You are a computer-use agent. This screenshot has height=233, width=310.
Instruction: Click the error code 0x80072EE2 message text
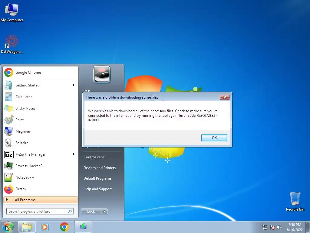(153, 116)
